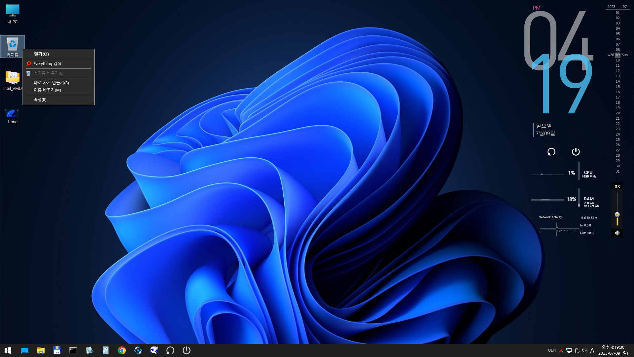
Task: Launch Calculator from the taskbar
Action: [x=106, y=350]
